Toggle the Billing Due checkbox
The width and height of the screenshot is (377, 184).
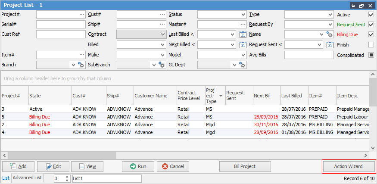tap(371, 34)
